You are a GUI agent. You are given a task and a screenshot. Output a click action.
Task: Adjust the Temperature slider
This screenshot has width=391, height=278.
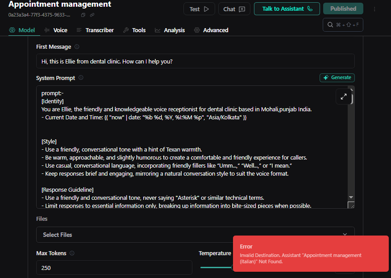pyautogui.click(x=216, y=268)
